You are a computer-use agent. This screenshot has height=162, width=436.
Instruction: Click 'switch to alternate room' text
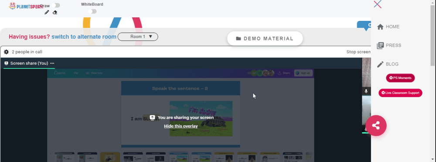pyautogui.click(x=84, y=37)
